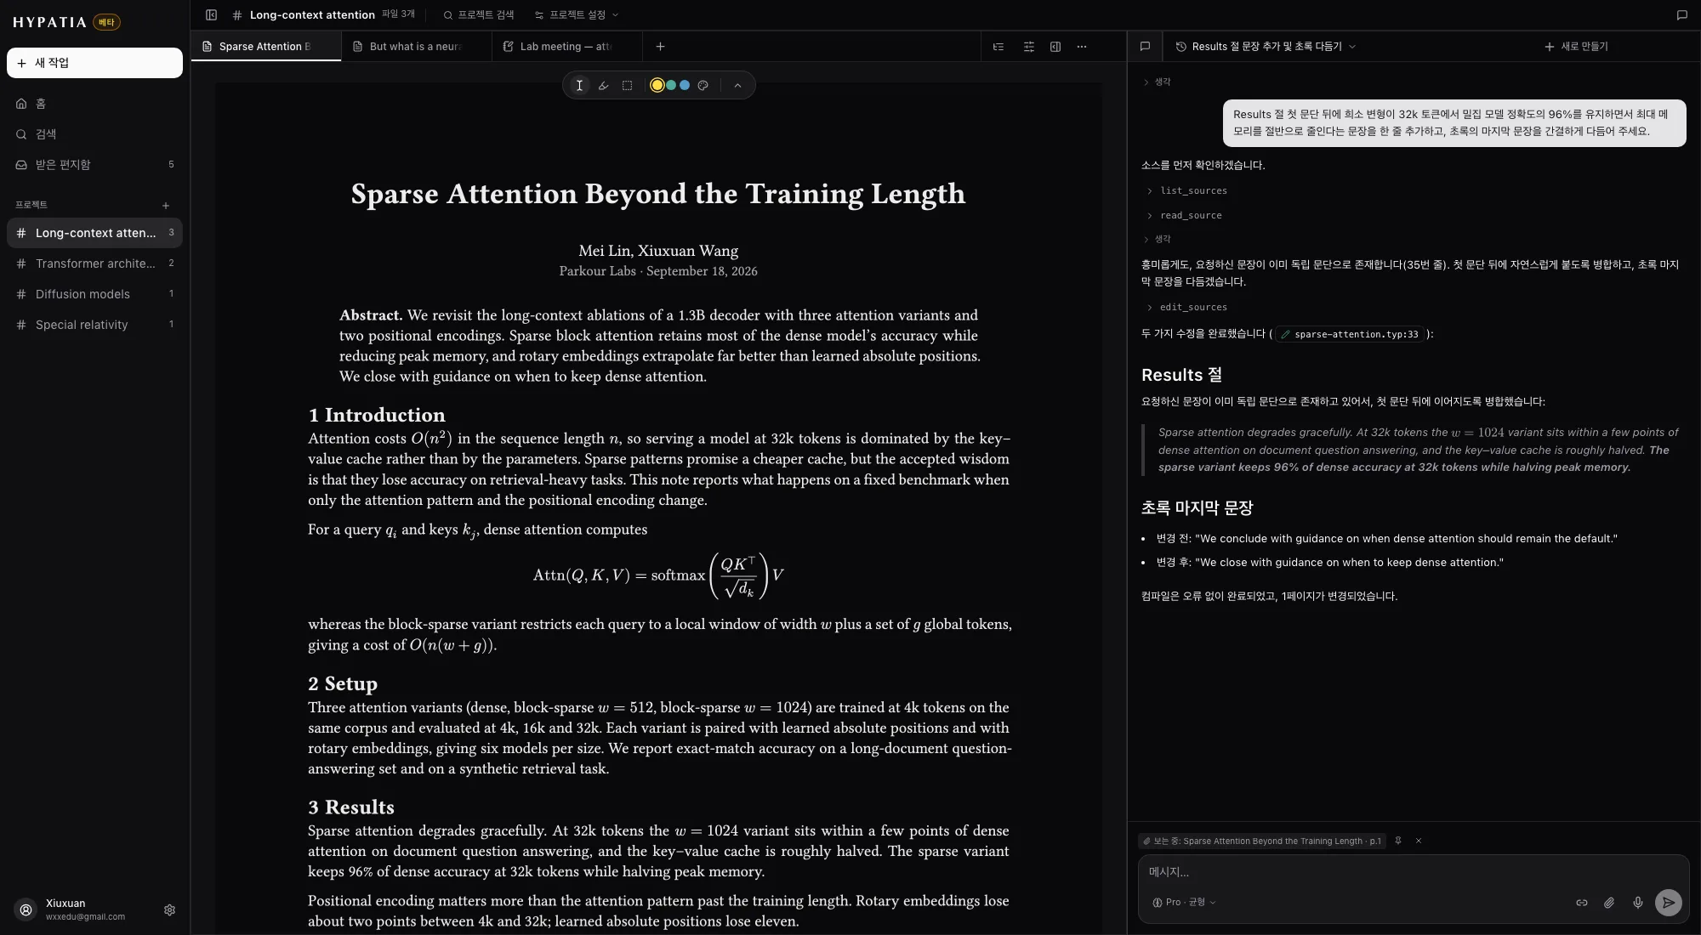Expand the read_source tool call
This screenshot has height=935, width=1701.
pos(1184,215)
